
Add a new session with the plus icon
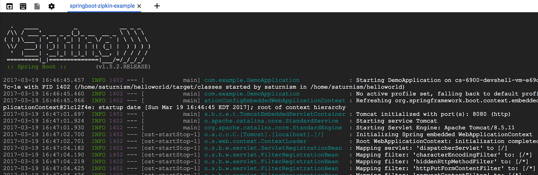tap(157, 6)
